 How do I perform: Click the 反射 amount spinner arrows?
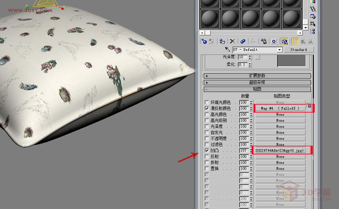251,156
